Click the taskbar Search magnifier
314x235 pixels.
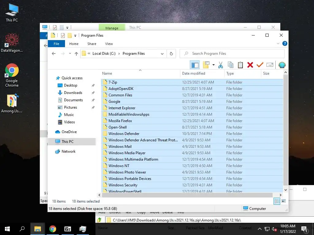pos(22,229)
